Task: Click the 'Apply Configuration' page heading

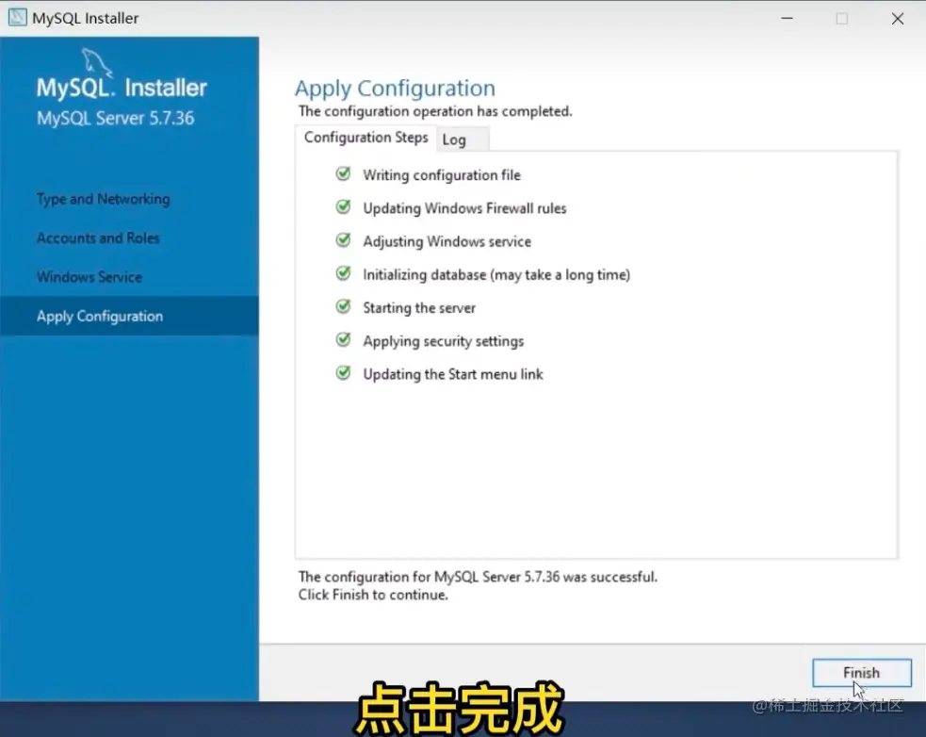Action: tap(395, 89)
